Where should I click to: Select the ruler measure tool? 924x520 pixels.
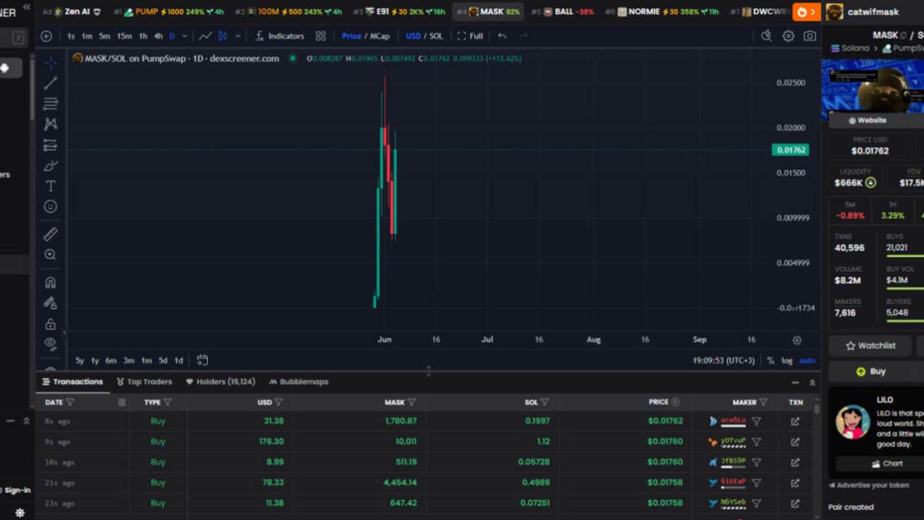click(50, 234)
